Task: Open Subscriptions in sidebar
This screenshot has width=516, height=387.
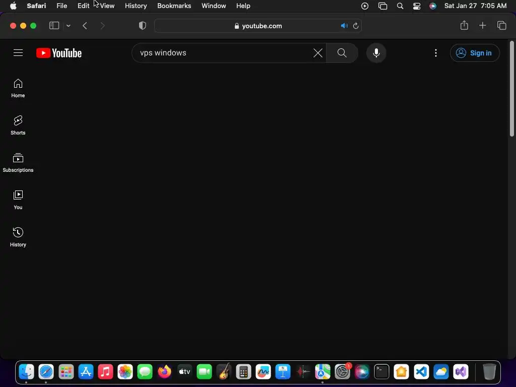Action: pyautogui.click(x=18, y=163)
